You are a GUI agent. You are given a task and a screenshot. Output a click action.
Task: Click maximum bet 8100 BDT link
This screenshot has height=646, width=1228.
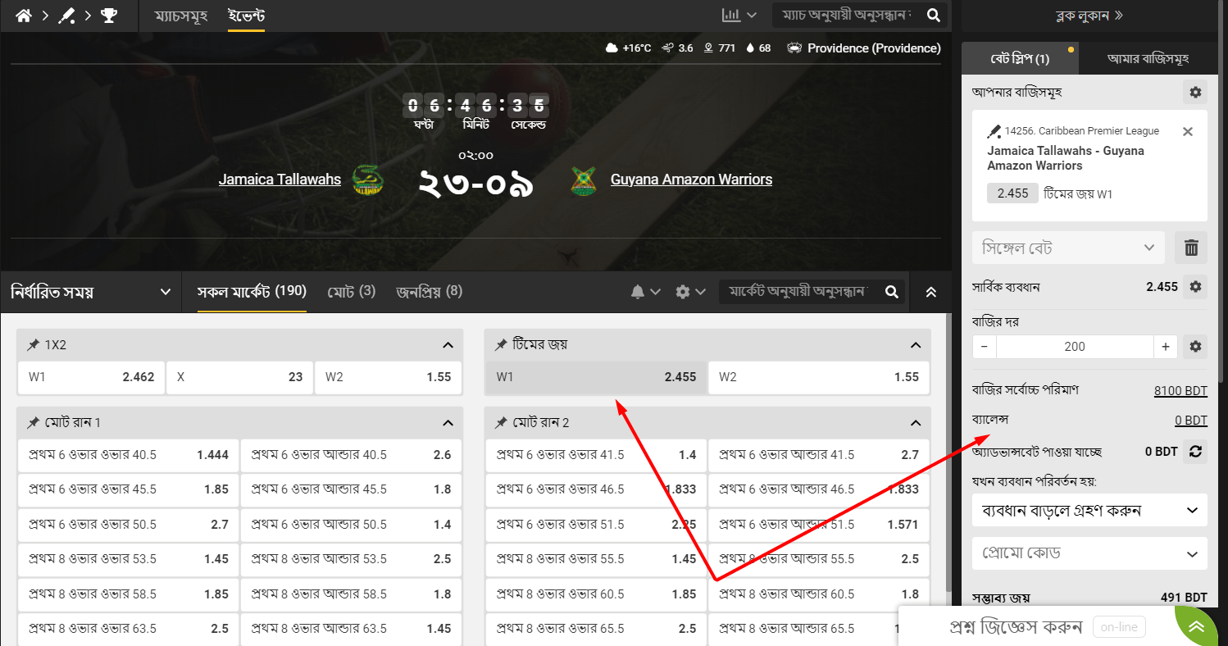(1180, 390)
